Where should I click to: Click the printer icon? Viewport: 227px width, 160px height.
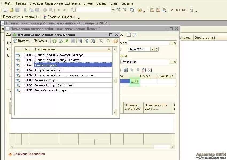click(45, 10)
